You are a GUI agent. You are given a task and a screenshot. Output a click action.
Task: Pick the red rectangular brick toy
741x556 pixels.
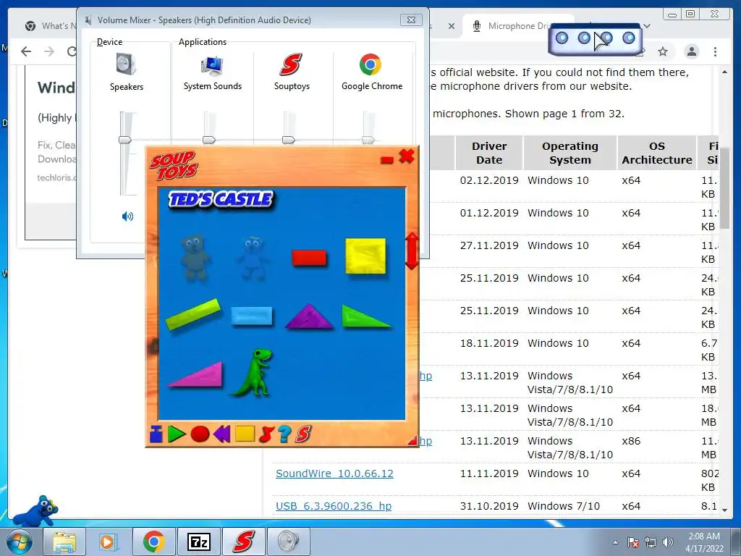[x=309, y=258]
